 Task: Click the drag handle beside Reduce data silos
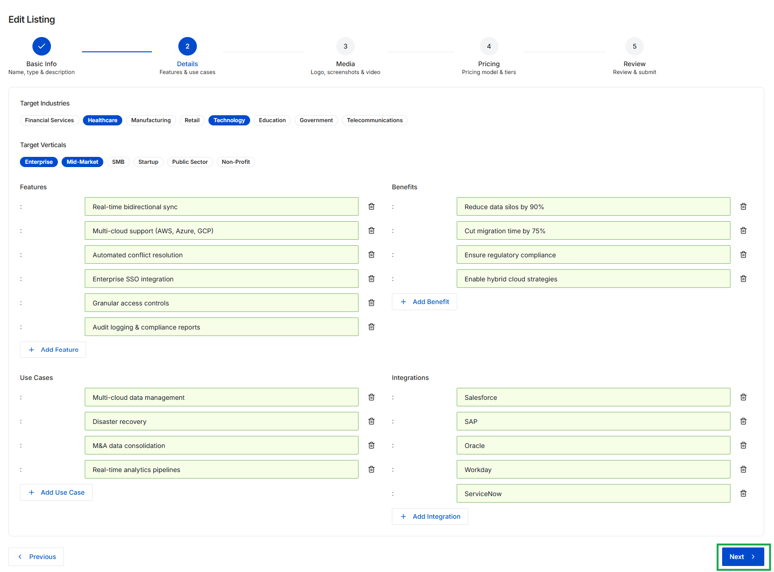[x=393, y=207]
